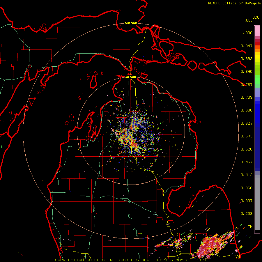This screenshot has height=262, width=262.
Task: Click the 50 NMI range ring label
Action: tap(131, 77)
